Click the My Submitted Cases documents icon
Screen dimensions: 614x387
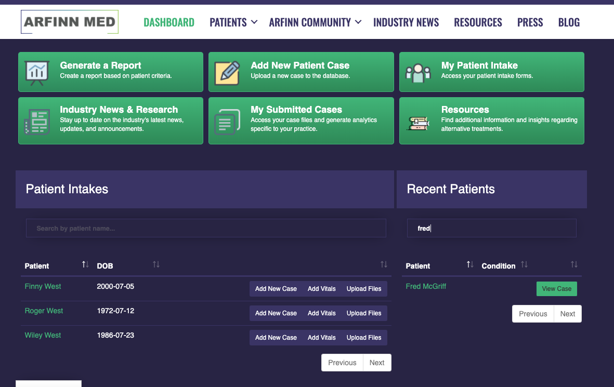click(227, 122)
